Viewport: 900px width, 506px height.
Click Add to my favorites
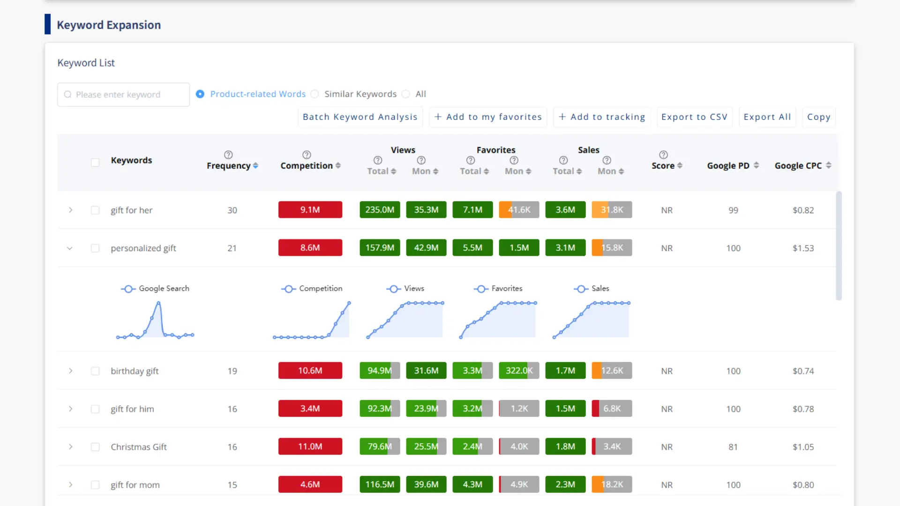pyautogui.click(x=488, y=117)
